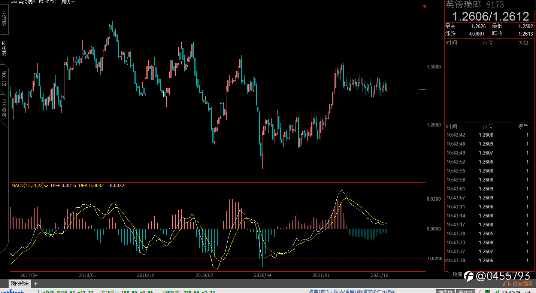536x293 pixels.
Task: Click the 2020/04 marker on the date axis
Action: 263,275
